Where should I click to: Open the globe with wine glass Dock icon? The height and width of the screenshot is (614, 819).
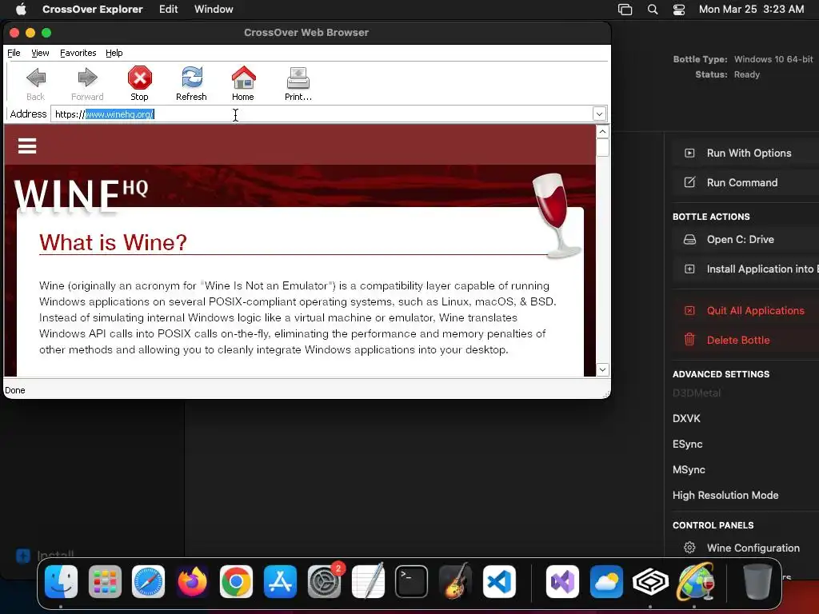(x=695, y=582)
